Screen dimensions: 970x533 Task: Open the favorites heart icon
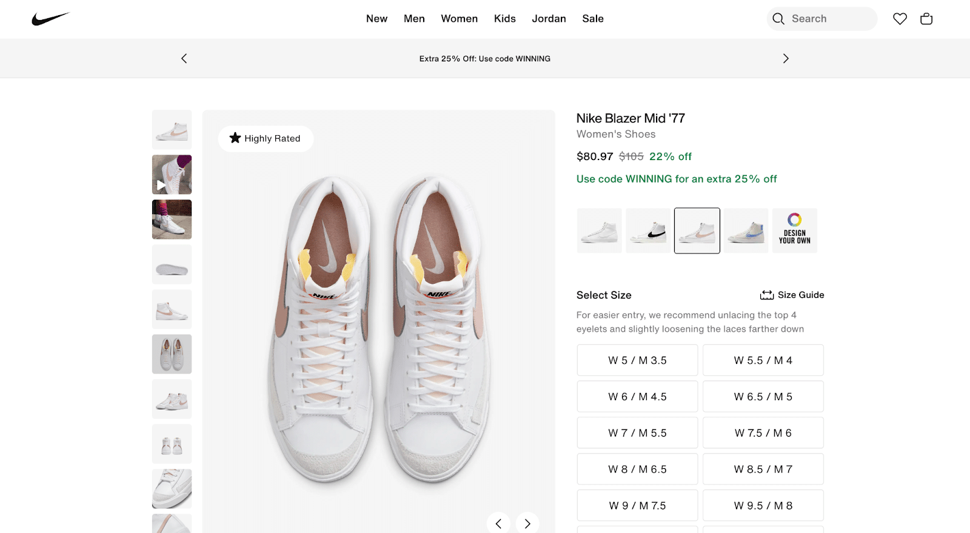(900, 19)
